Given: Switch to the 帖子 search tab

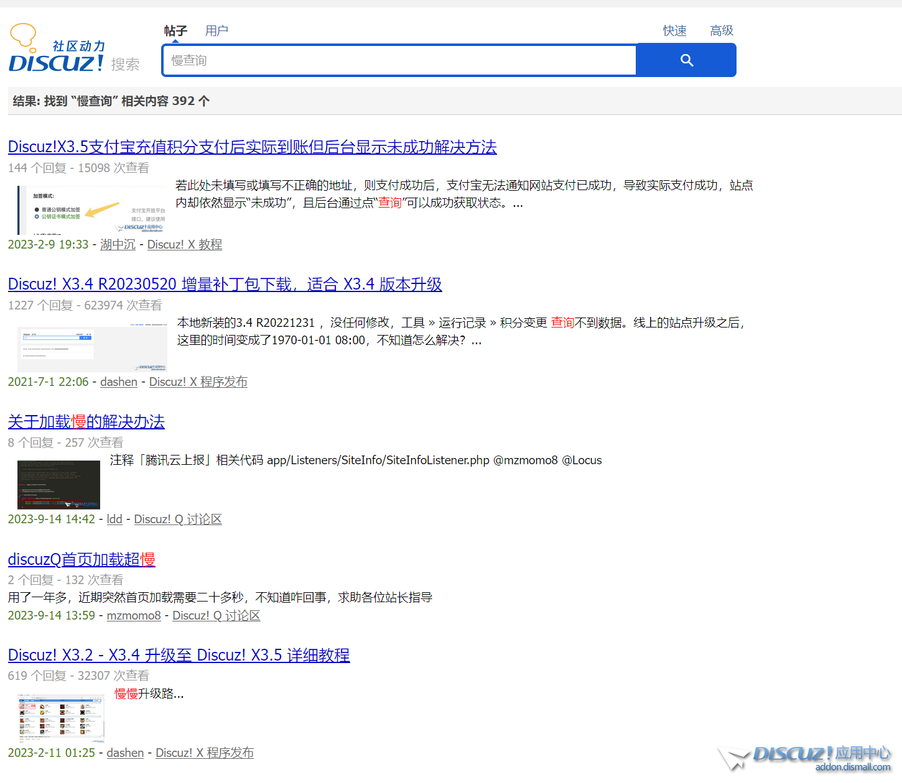Looking at the screenshot, I should [x=175, y=30].
